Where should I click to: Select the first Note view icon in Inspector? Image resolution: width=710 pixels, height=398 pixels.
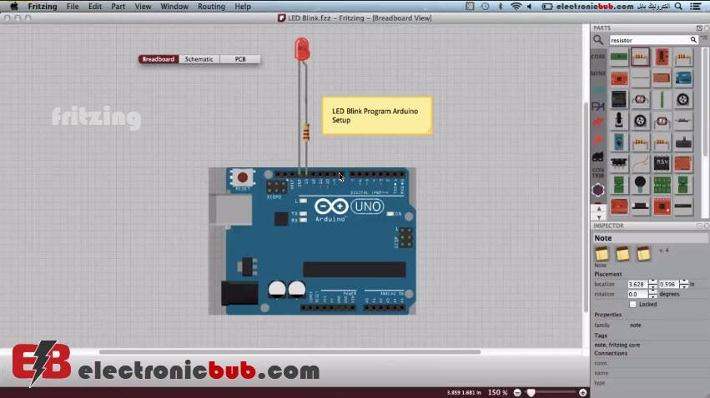pyautogui.click(x=602, y=254)
